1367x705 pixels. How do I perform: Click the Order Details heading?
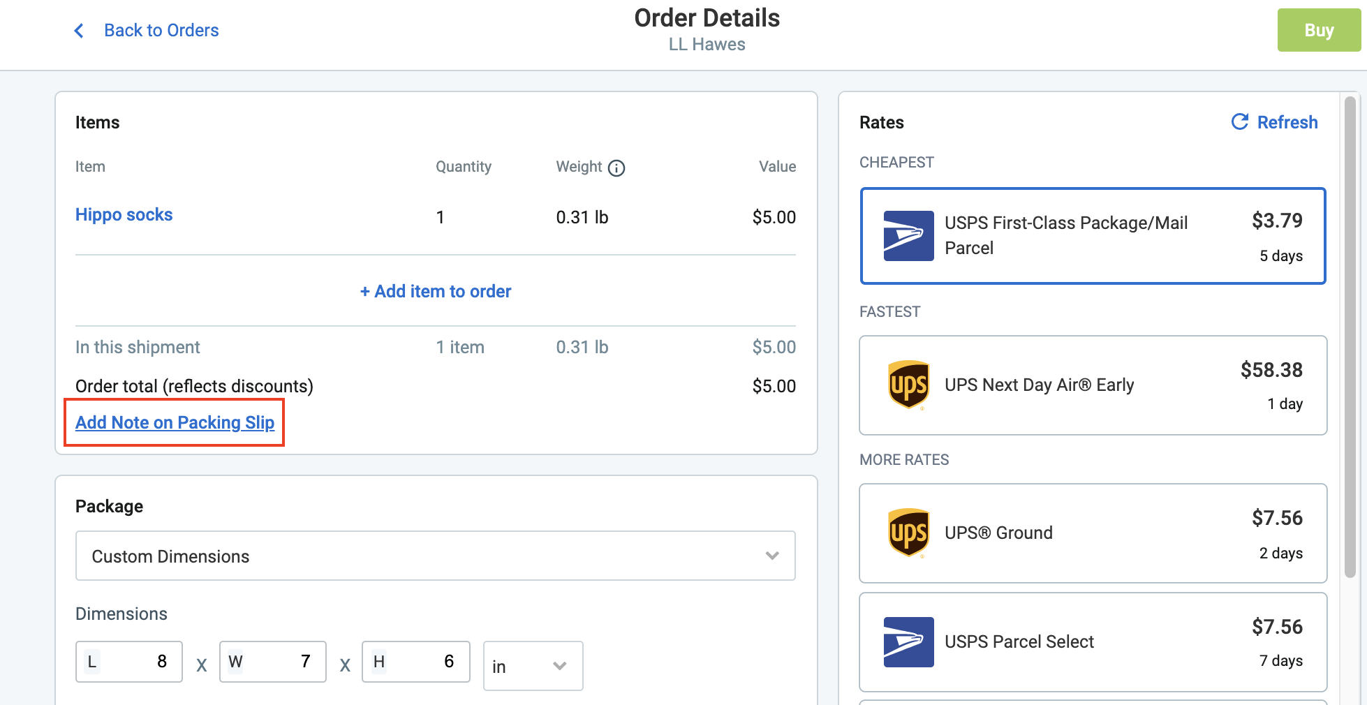pos(707,18)
